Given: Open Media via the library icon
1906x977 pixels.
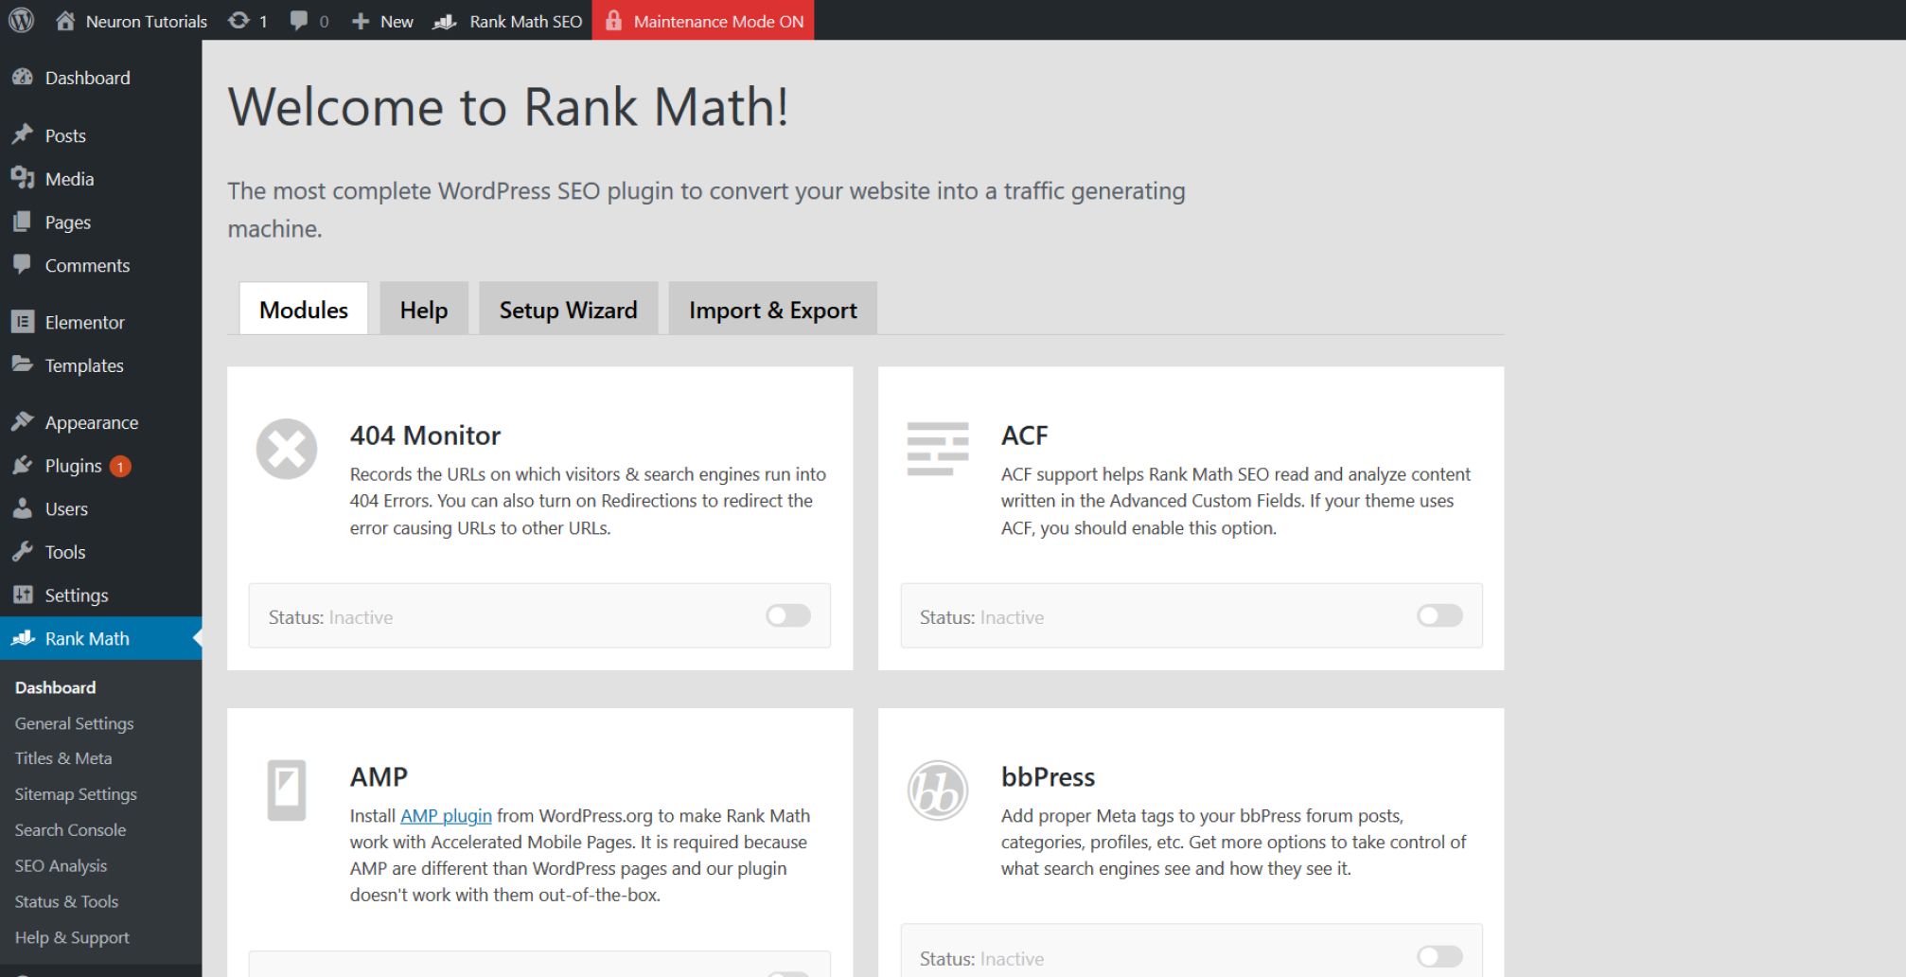Looking at the screenshot, I should (x=23, y=178).
